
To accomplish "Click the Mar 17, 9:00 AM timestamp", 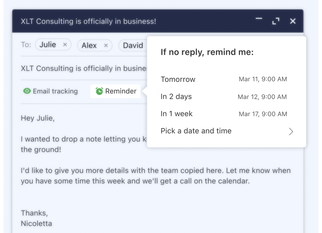I will 263,114.
